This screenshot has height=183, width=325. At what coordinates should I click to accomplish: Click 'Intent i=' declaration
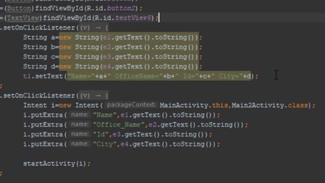pyautogui.click(x=41, y=105)
